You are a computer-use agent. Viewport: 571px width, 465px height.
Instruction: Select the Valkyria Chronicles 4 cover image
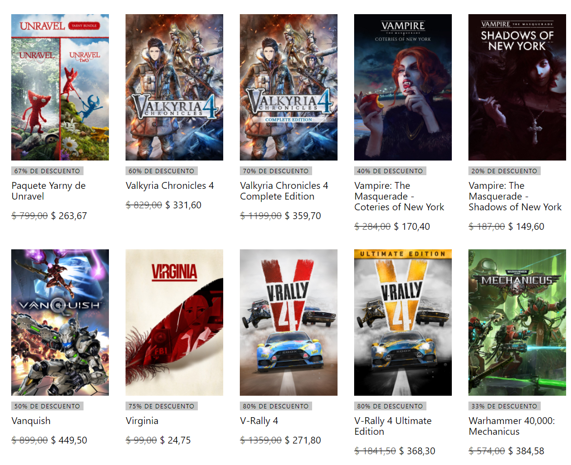pos(174,87)
